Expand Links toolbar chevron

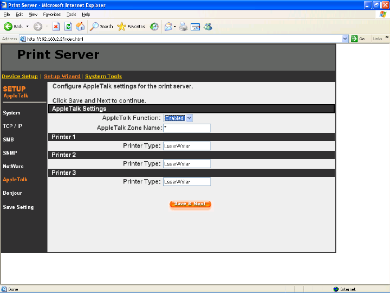coord(387,37)
